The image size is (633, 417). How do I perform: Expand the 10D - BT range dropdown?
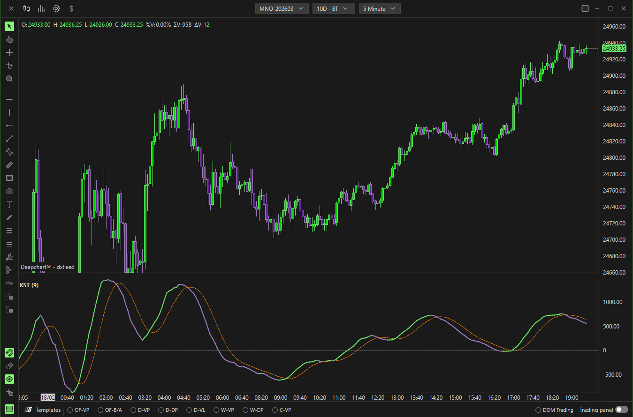(x=333, y=8)
